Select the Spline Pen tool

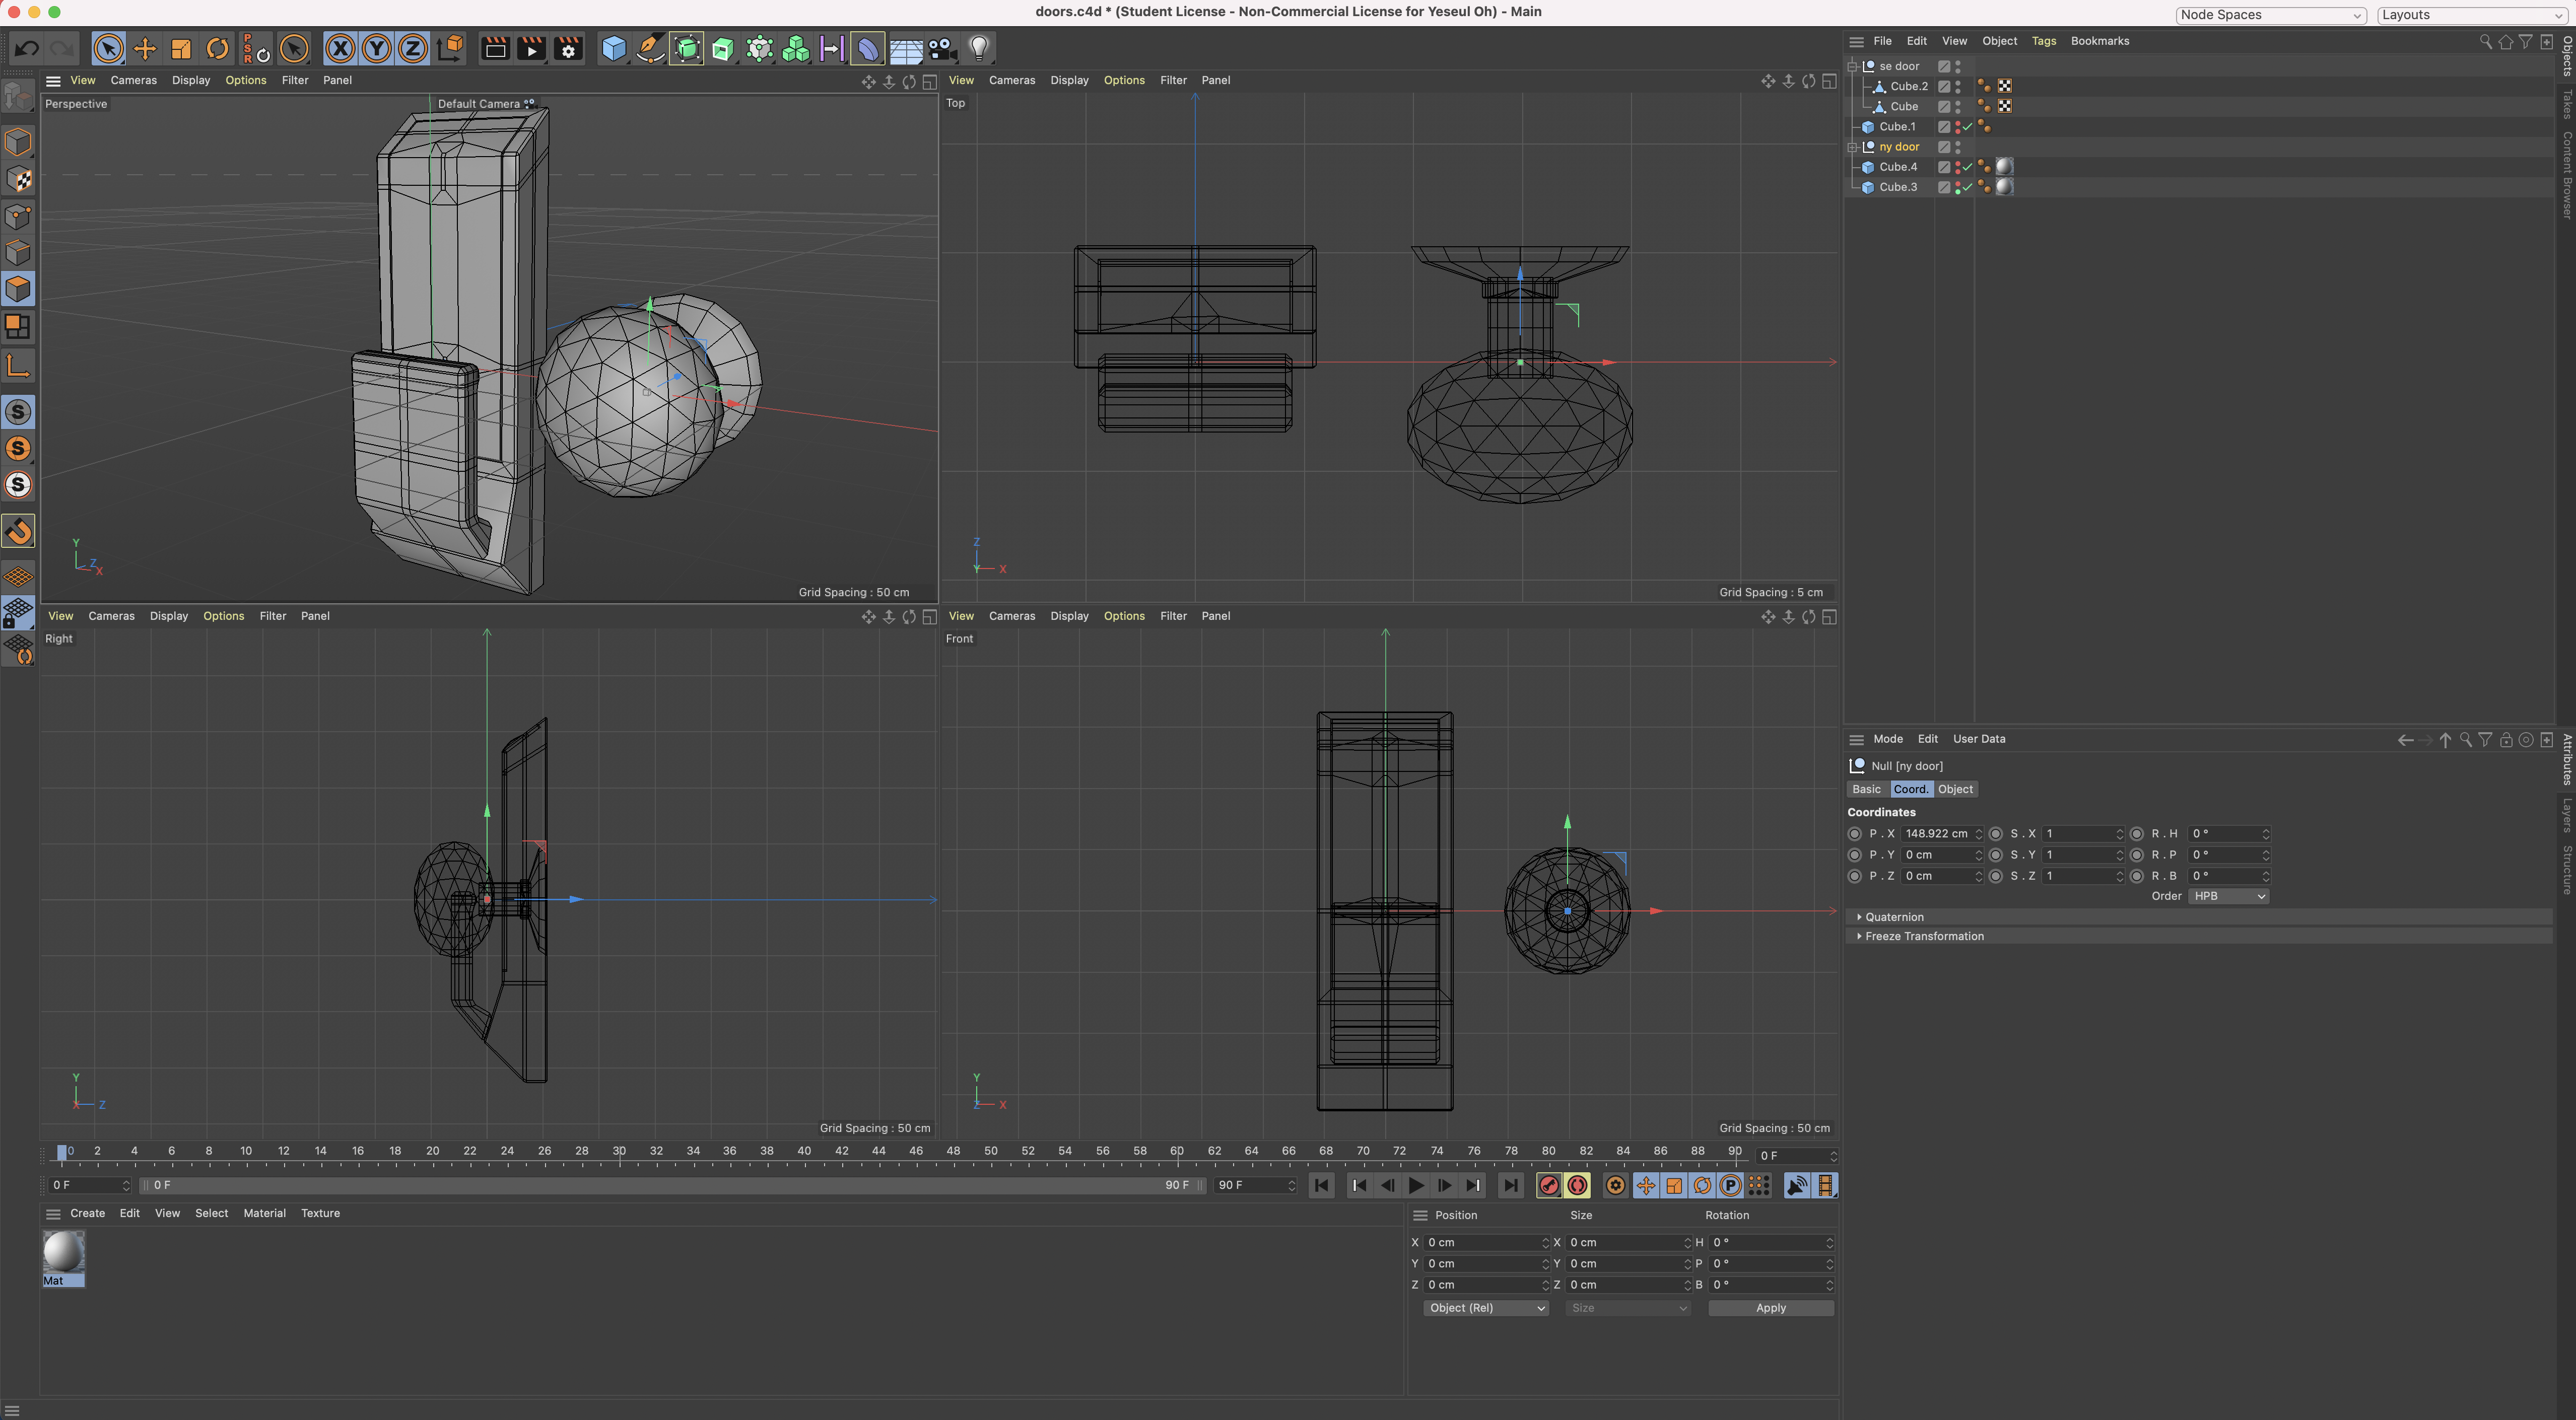(x=650, y=48)
